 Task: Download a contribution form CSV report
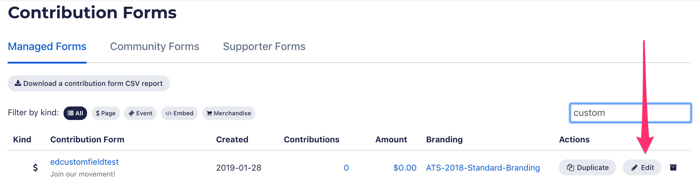pos(89,84)
